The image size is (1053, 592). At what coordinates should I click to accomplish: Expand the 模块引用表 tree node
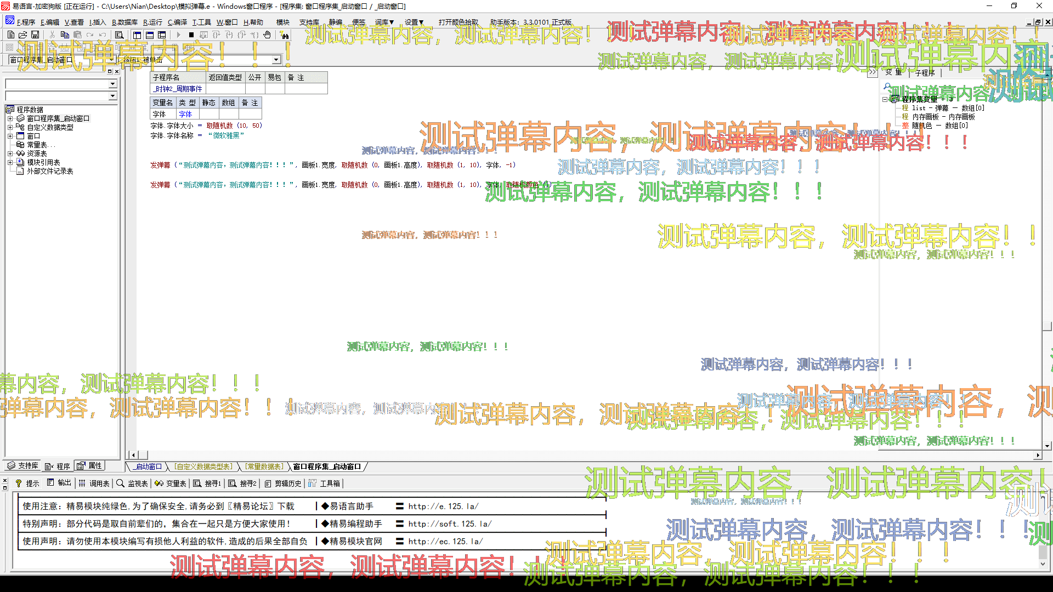10,162
